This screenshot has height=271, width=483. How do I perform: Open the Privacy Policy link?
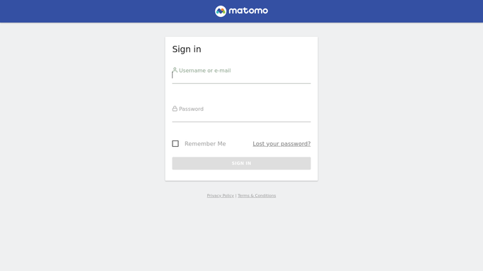tap(220, 195)
